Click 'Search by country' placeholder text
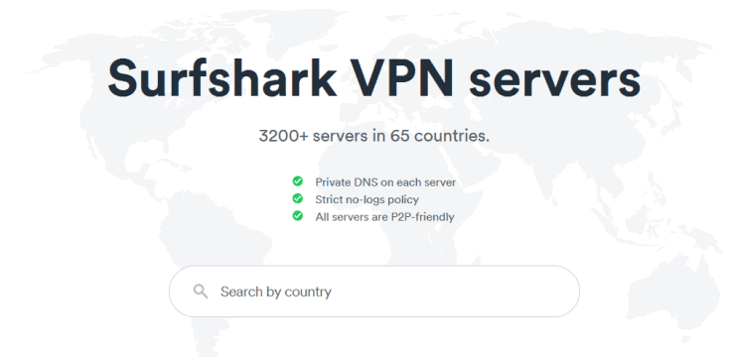 click(x=276, y=292)
